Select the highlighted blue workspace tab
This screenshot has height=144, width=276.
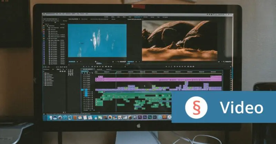(x=137, y=17)
